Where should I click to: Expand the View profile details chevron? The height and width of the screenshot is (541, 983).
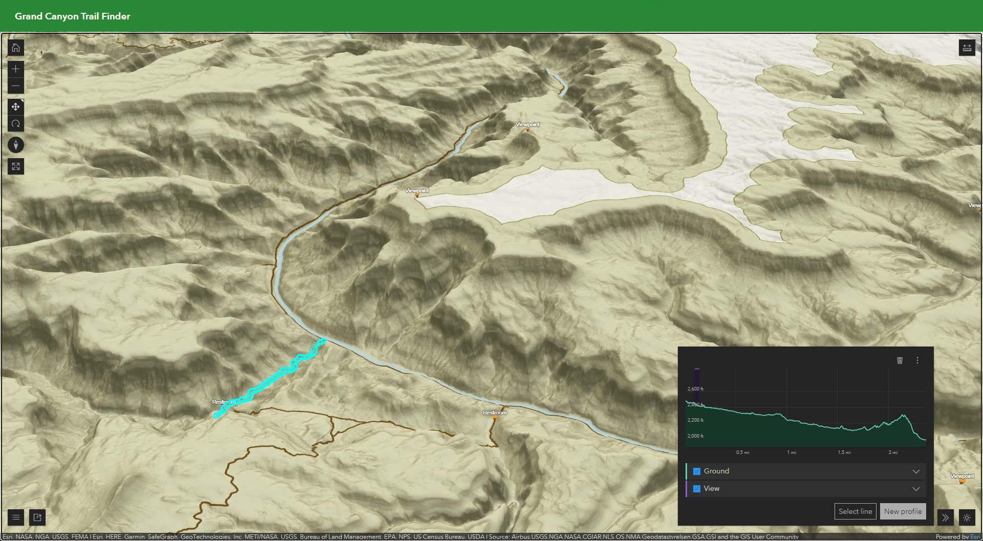tap(916, 489)
